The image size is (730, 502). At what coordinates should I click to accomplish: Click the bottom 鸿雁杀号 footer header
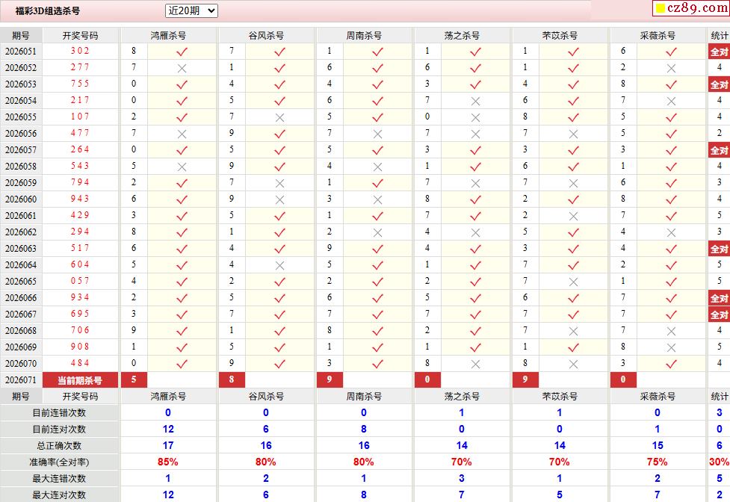pos(168,397)
